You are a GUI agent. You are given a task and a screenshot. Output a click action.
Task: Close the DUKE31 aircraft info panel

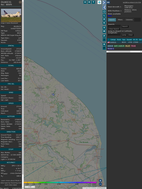pyautogui.click(x=20, y=2)
